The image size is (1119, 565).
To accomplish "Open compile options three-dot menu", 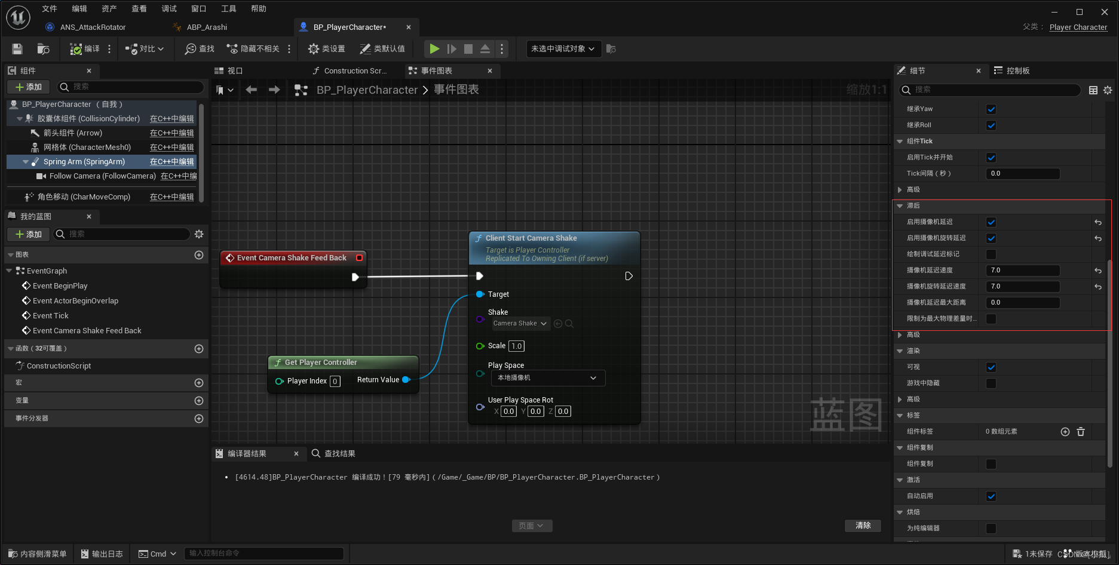I will (x=109, y=49).
